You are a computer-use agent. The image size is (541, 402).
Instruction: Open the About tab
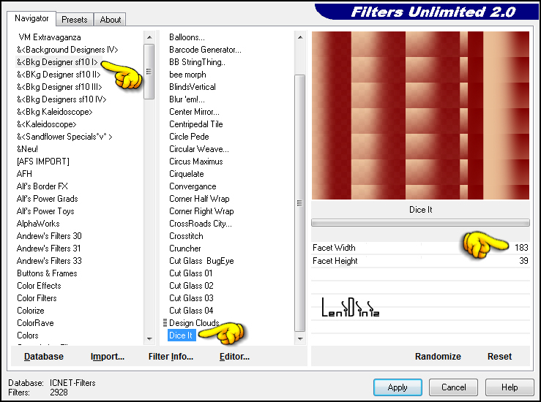[x=111, y=20]
